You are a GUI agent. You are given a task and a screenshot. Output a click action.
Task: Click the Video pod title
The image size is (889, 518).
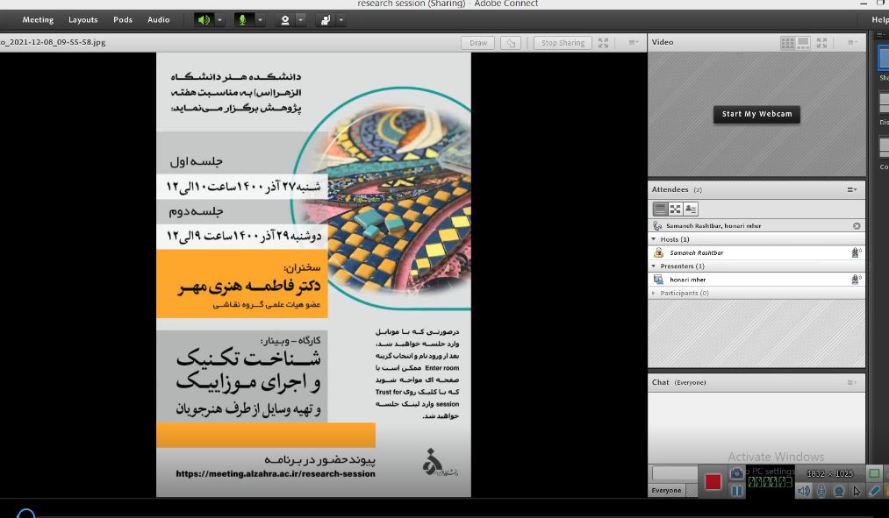[663, 42]
